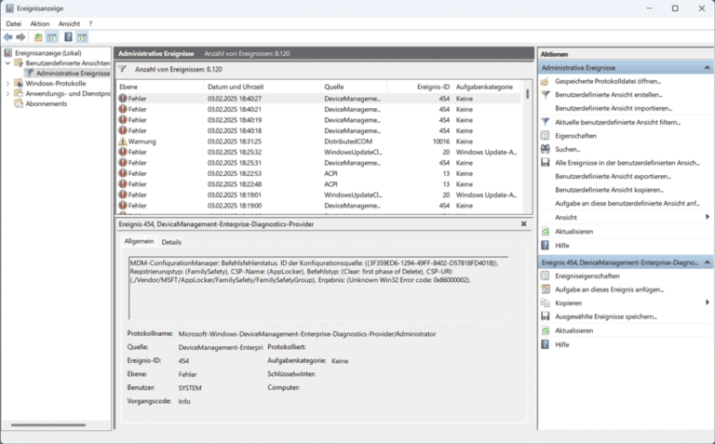Open the Ansicht menu in menu bar
This screenshot has width=715, height=444.
click(x=69, y=23)
